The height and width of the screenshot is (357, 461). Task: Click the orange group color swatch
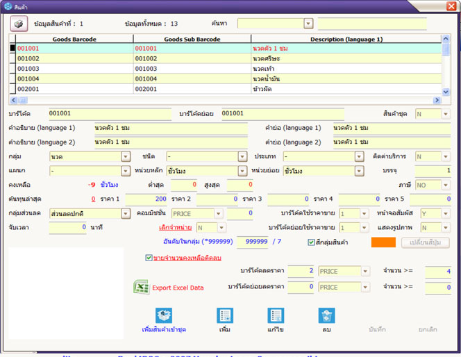tap(383, 242)
